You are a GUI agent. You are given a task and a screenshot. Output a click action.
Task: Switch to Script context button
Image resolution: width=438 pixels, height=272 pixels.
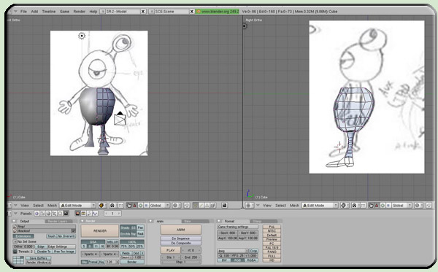[42, 214]
